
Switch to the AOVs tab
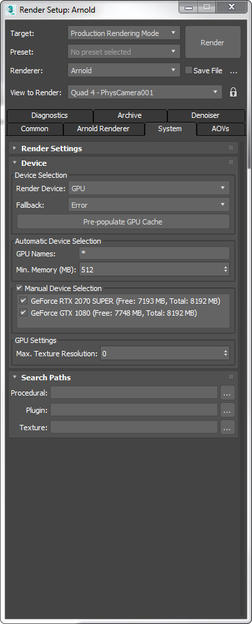click(x=221, y=129)
